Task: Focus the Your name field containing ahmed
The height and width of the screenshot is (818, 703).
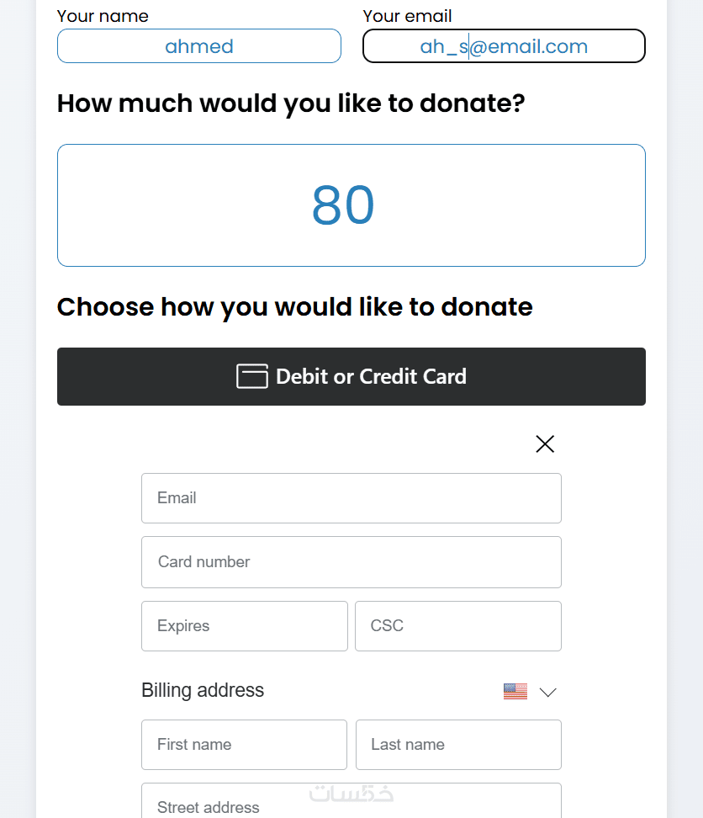Action: tap(199, 46)
